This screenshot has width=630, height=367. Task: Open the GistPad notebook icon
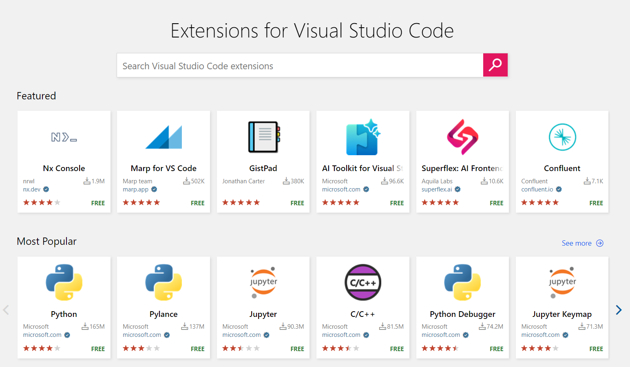[x=263, y=137]
